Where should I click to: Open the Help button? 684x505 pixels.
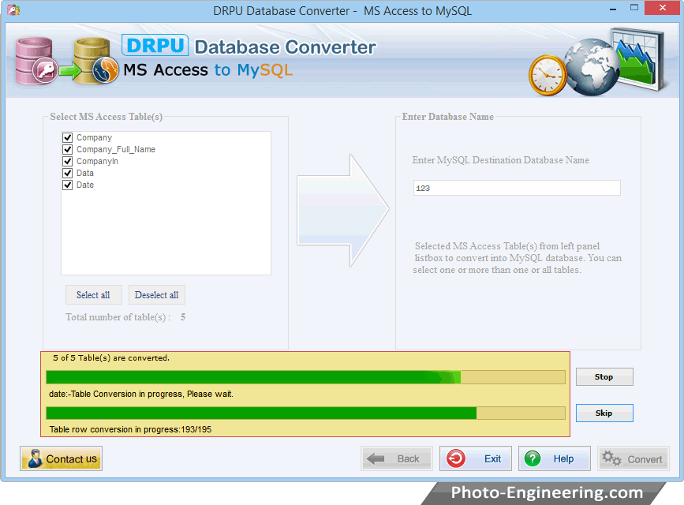(x=555, y=458)
